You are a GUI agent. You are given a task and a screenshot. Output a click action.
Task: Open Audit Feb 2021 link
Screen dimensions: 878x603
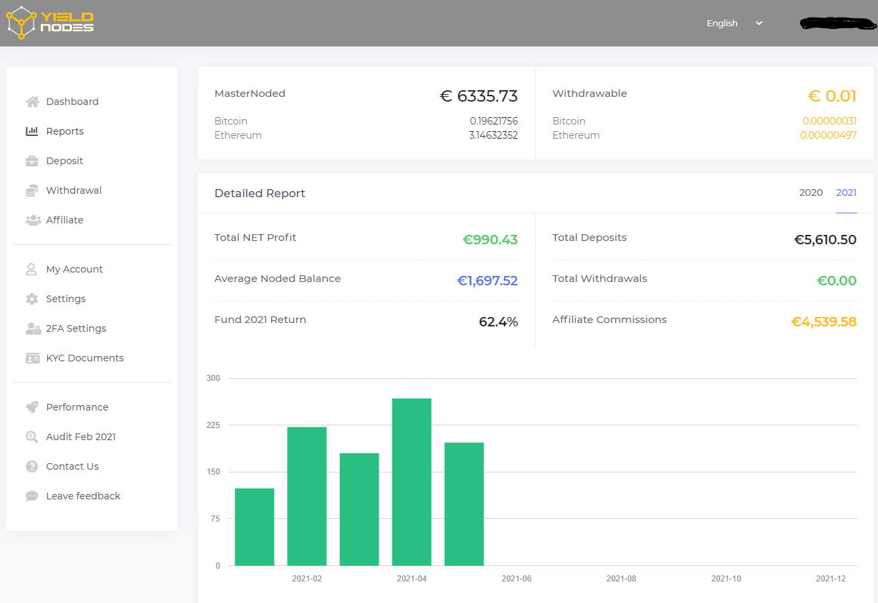point(81,437)
